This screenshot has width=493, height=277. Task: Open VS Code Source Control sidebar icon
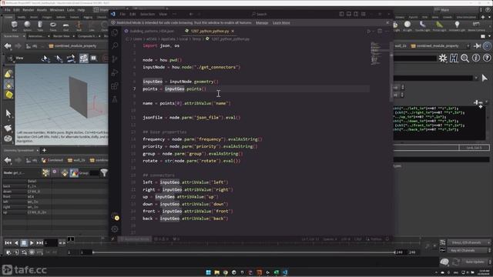coord(115,58)
